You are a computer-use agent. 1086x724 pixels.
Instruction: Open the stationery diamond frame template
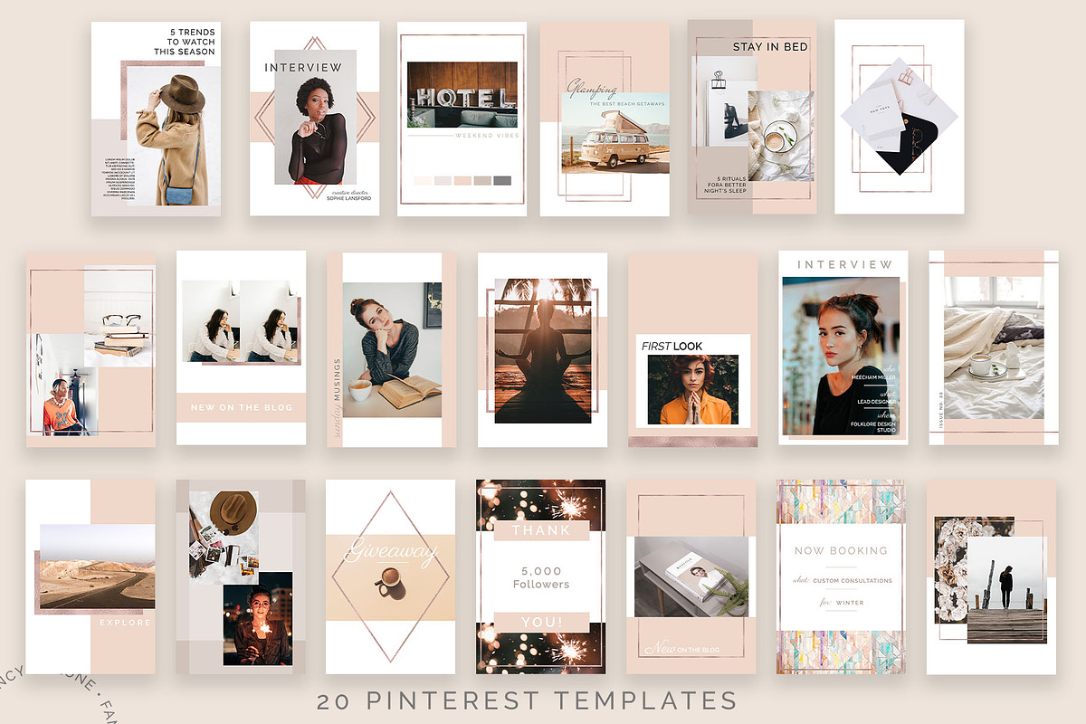(x=900, y=118)
